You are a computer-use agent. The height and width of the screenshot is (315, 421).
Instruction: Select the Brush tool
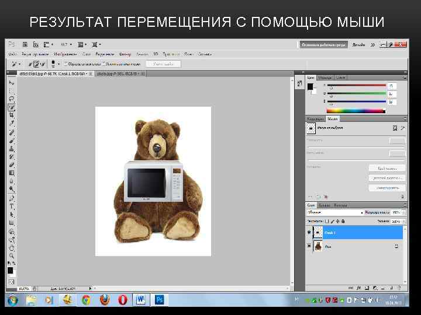coord(11,141)
